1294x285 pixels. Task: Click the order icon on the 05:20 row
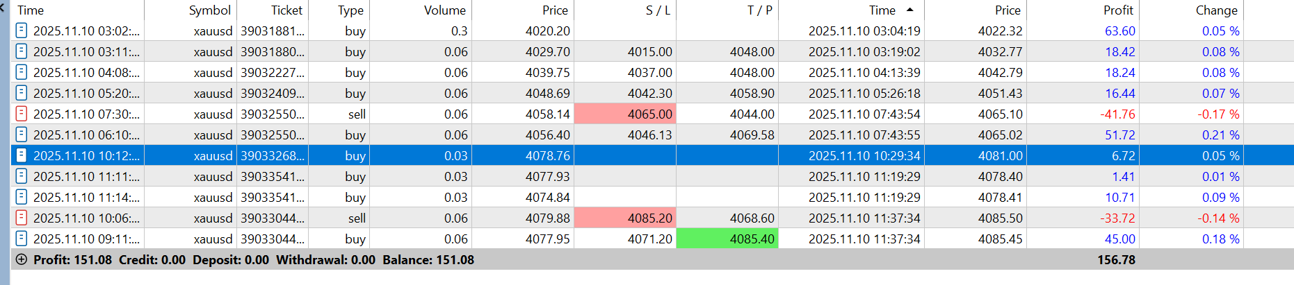[22, 93]
